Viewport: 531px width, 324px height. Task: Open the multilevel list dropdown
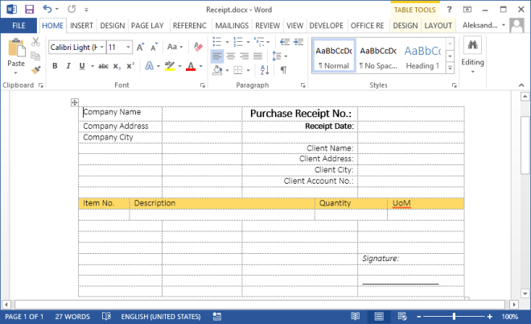click(x=268, y=42)
